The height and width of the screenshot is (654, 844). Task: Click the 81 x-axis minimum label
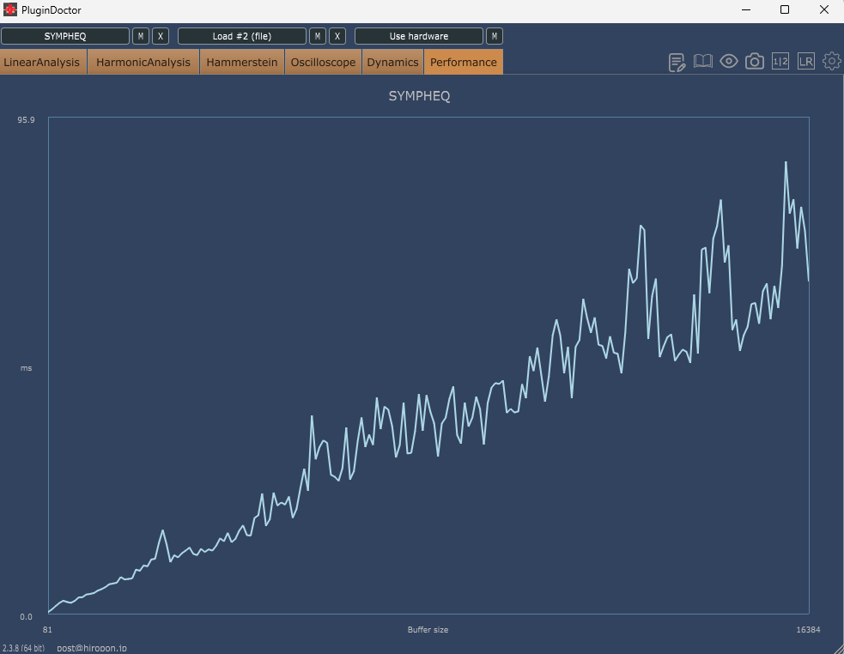point(47,629)
